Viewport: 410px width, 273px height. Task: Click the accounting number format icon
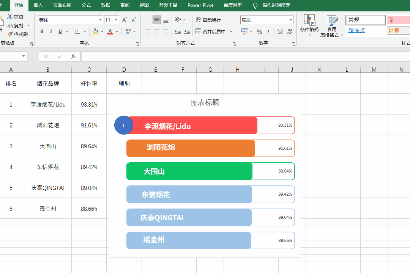point(244,31)
